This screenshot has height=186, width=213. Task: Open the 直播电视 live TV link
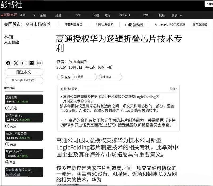(x=9, y=15)
